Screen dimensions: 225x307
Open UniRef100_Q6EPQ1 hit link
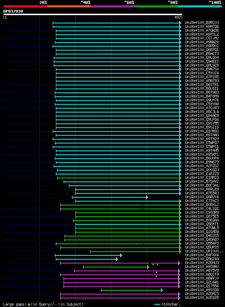pos(202,50)
